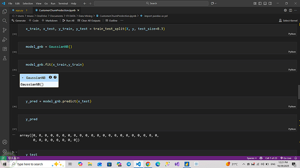Screen dimensions: 300x168
Task: Open the Source Control view
Action: tap(4, 30)
